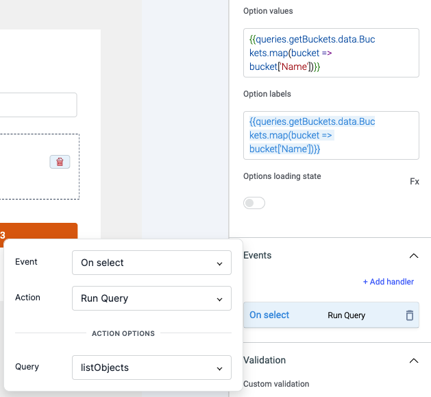Click the Fx button for loading state
The height and width of the screenshot is (397, 431).
coord(414,182)
